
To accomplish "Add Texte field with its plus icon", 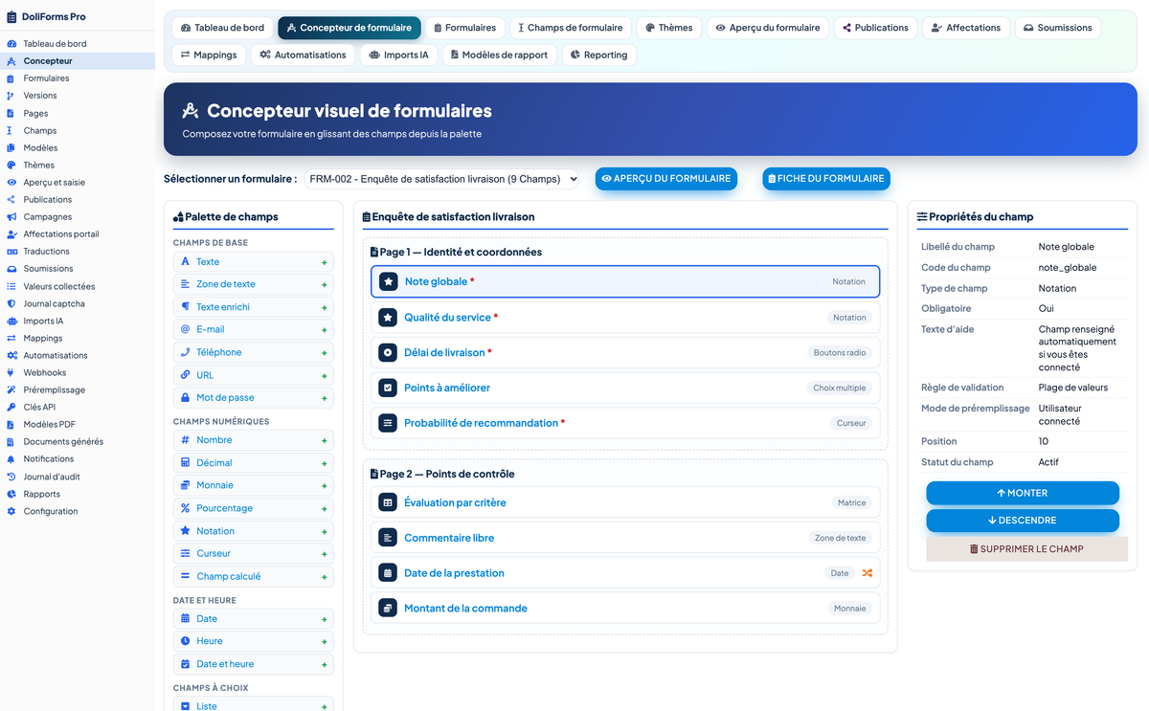I will click(325, 262).
